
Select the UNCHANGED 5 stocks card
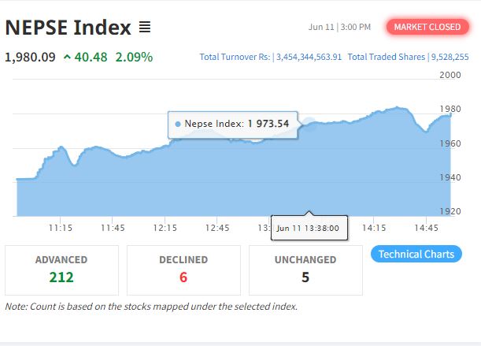point(305,270)
